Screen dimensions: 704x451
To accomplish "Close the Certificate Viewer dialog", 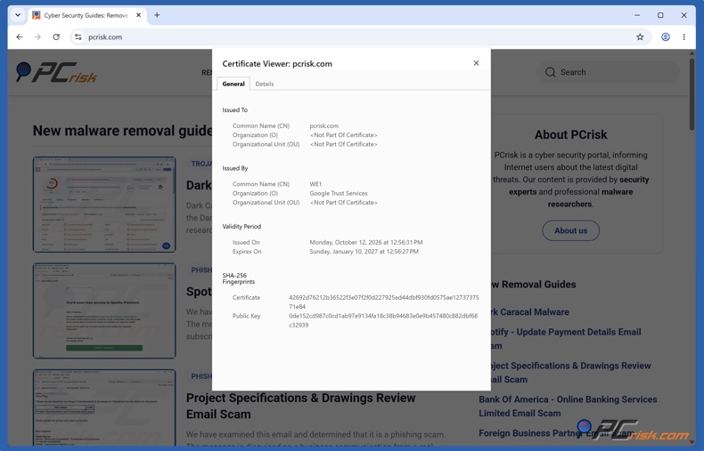I will [476, 63].
